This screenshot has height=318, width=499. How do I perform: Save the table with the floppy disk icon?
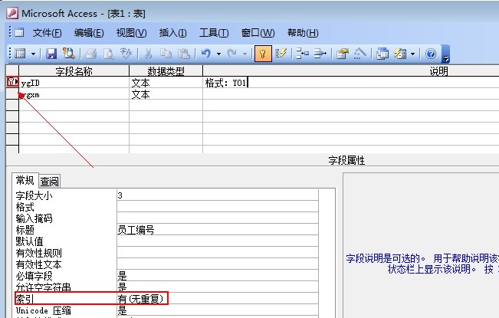(51, 54)
